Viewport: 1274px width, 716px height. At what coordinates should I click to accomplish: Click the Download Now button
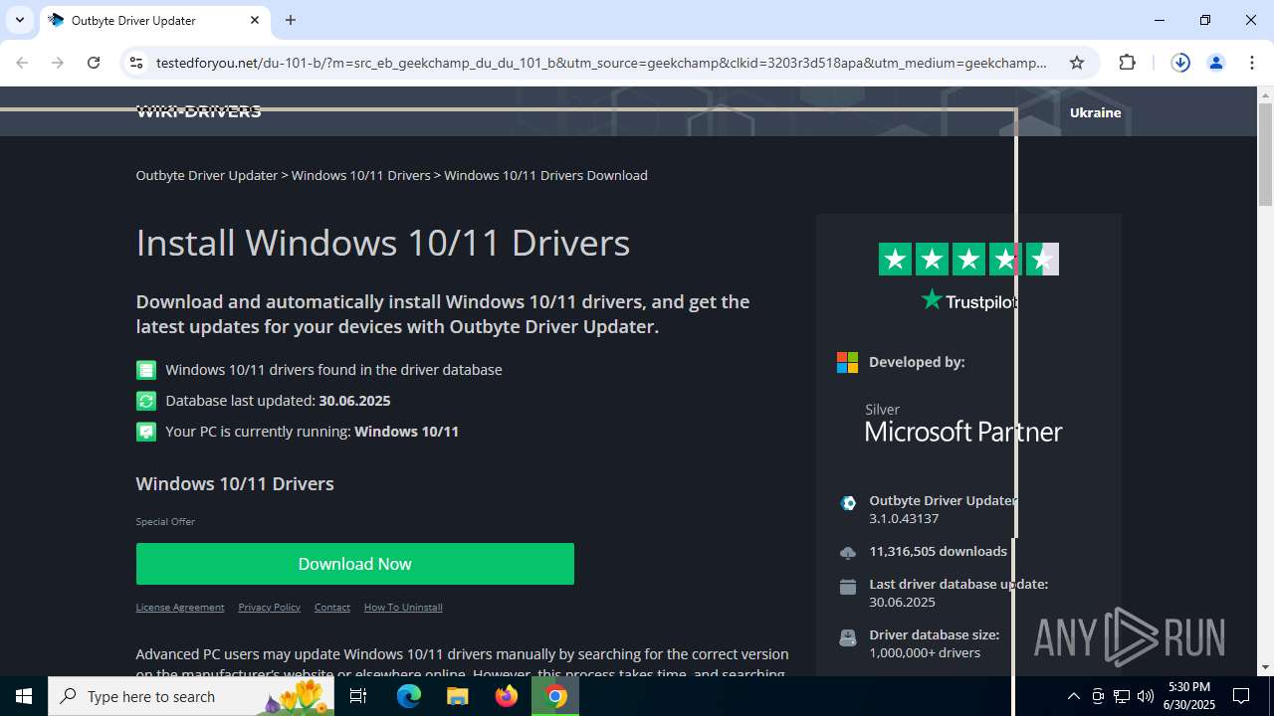pyautogui.click(x=355, y=564)
